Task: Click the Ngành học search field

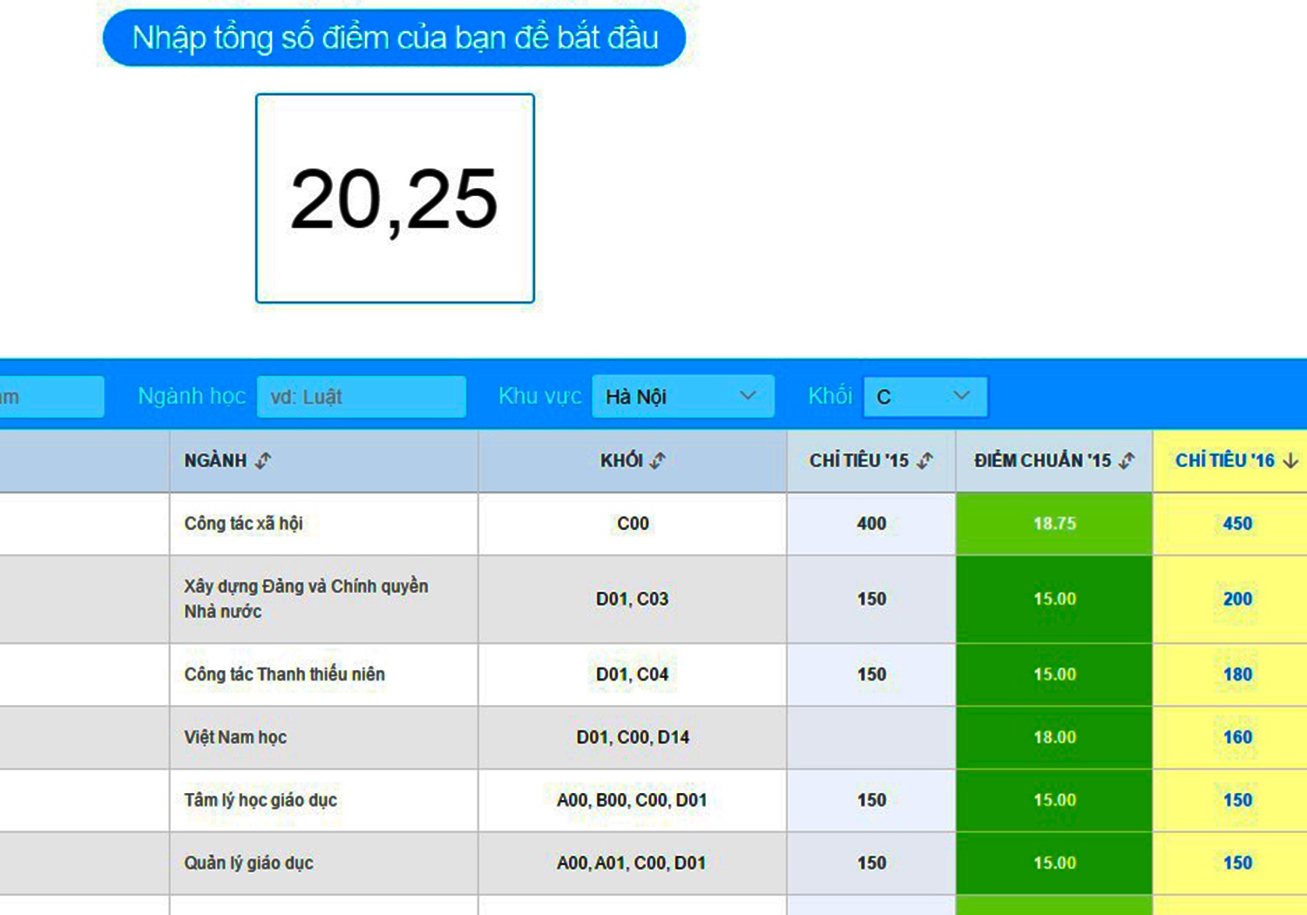Action: 362,396
